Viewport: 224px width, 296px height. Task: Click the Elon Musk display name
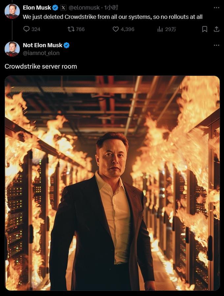click(x=37, y=8)
